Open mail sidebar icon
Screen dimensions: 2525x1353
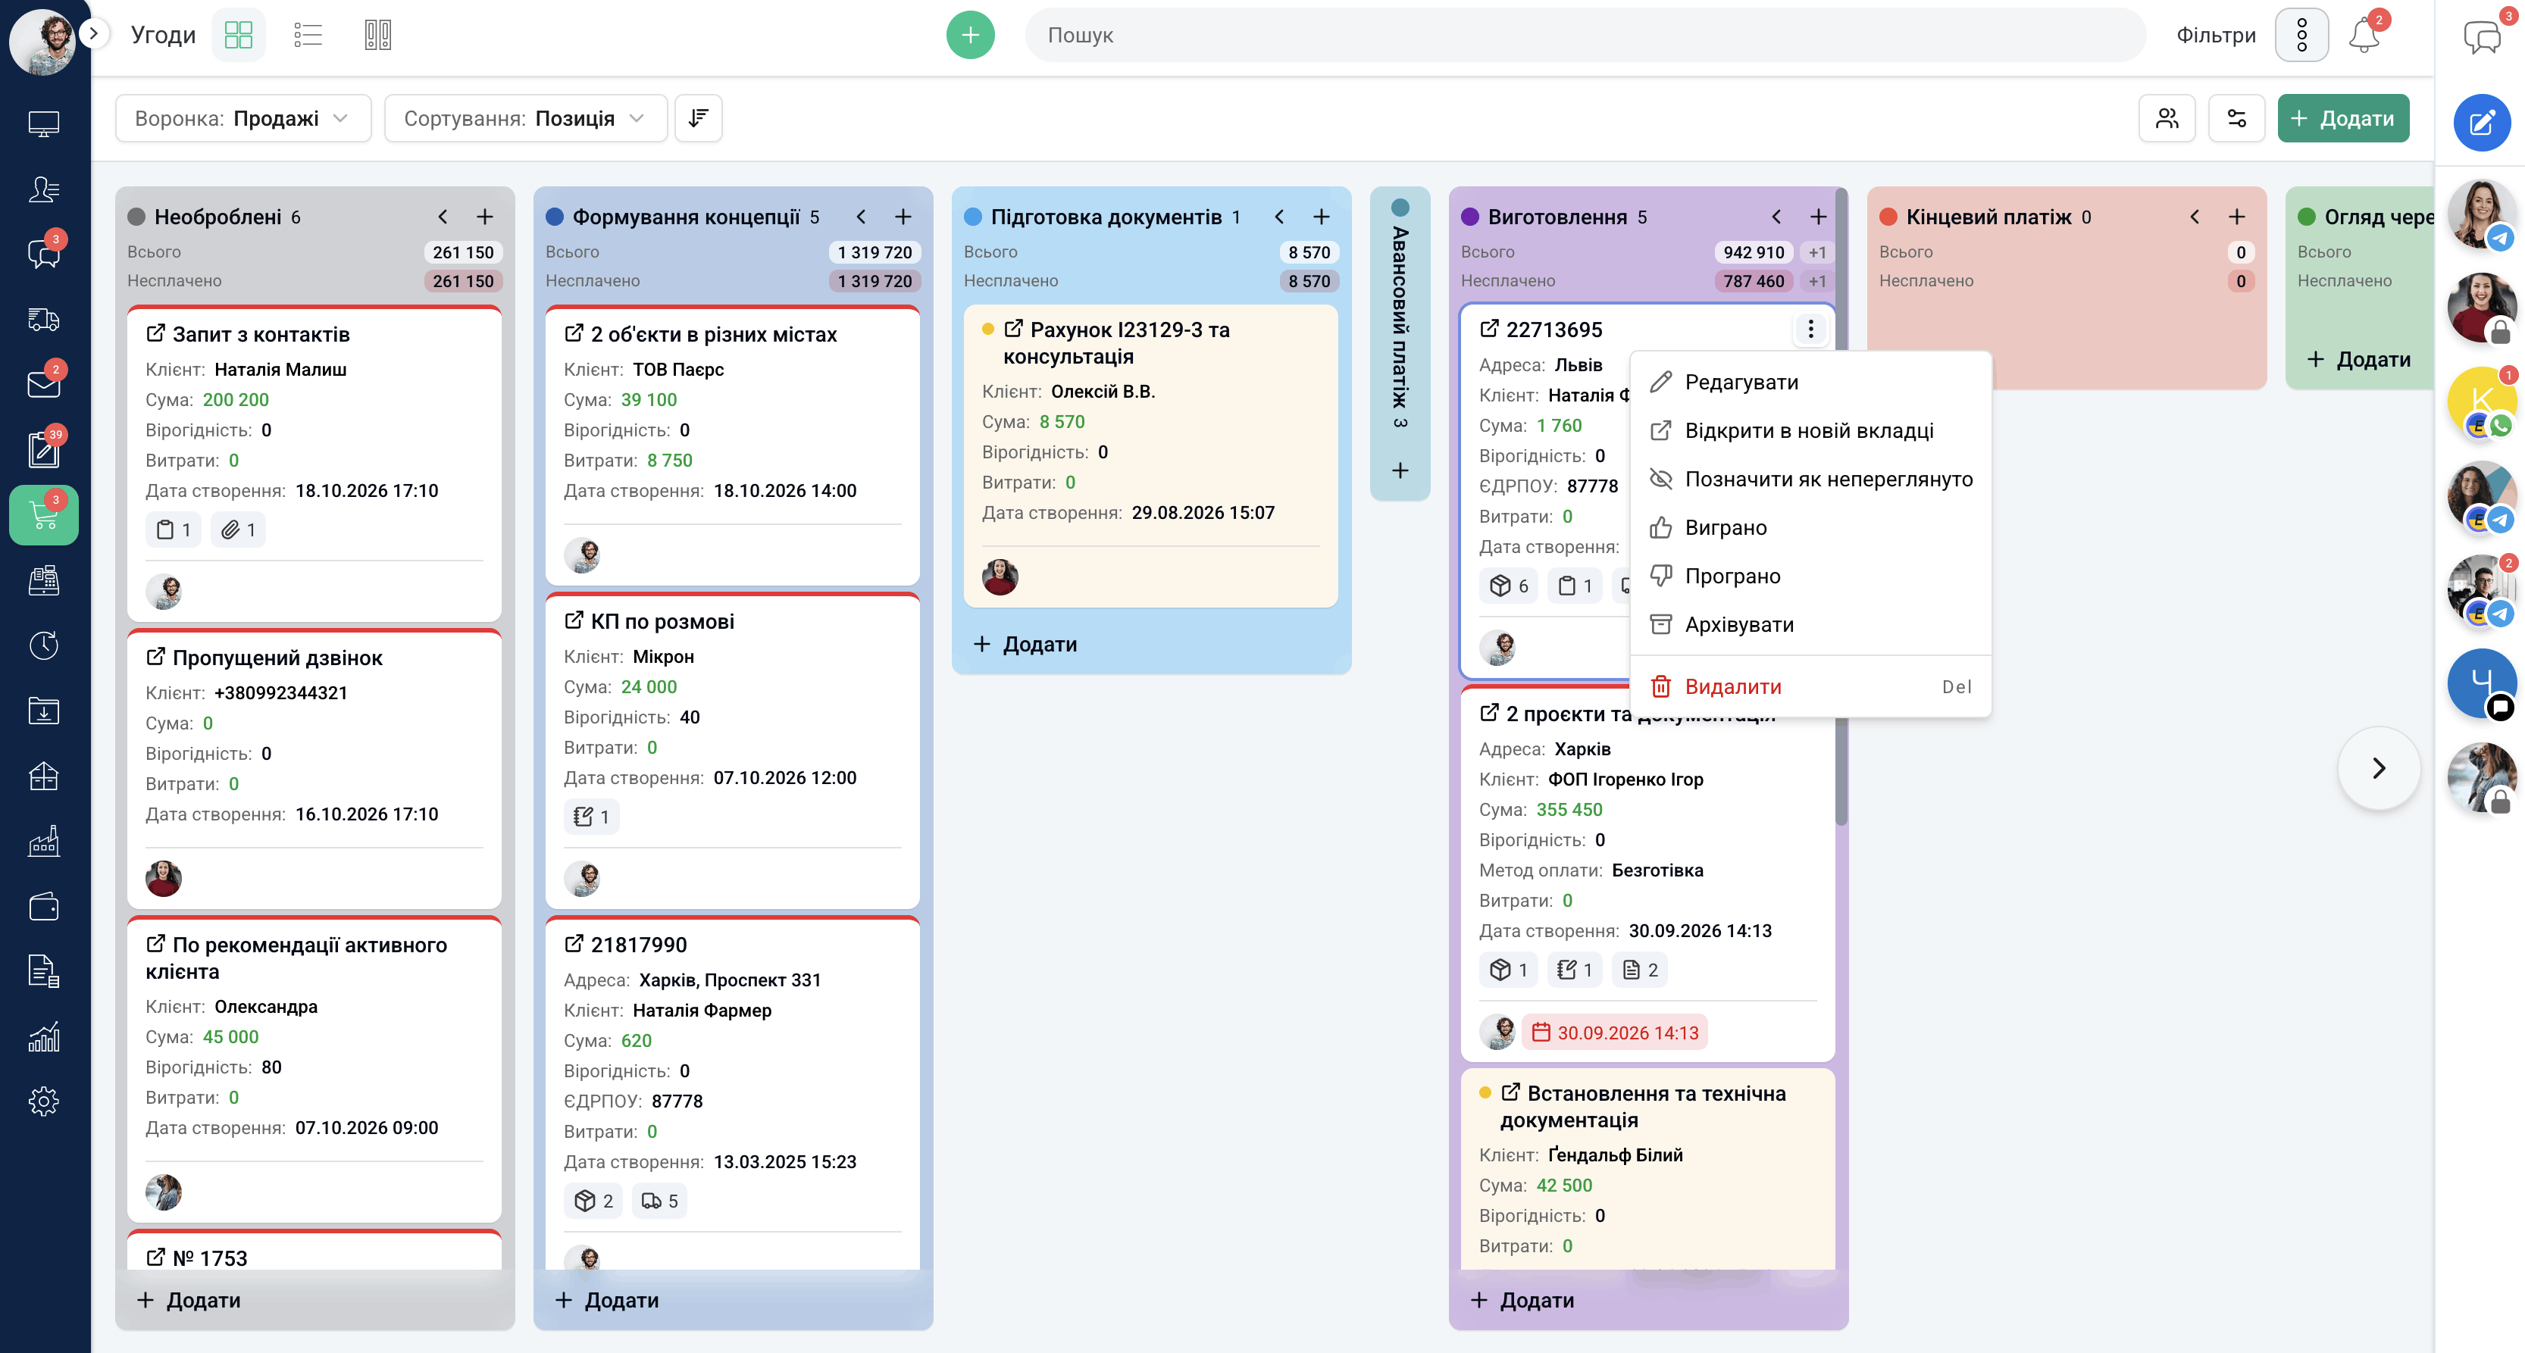[44, 384]
